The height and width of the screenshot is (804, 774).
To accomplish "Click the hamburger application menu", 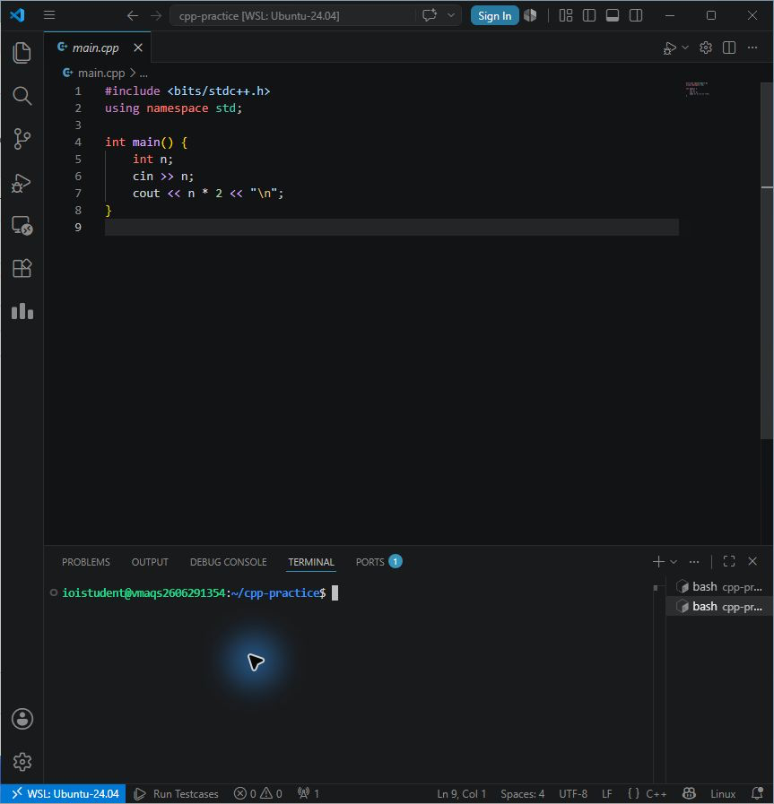I will [x=49, y=15].
